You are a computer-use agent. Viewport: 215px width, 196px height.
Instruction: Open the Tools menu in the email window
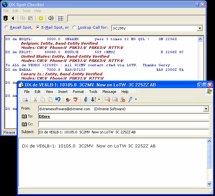93,92
